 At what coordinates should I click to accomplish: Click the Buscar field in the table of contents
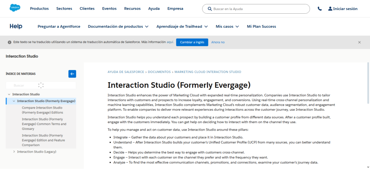tap(41, 86)
